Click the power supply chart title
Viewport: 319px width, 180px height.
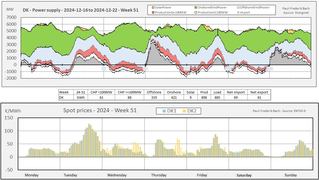coord(80,10)
